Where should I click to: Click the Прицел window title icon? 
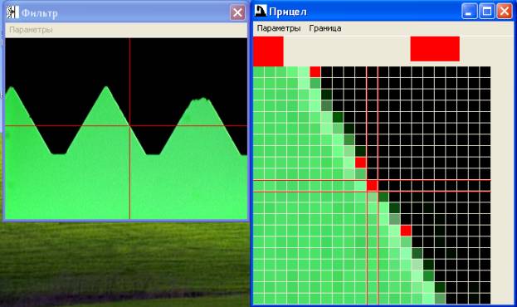click(x=261, y=11)
